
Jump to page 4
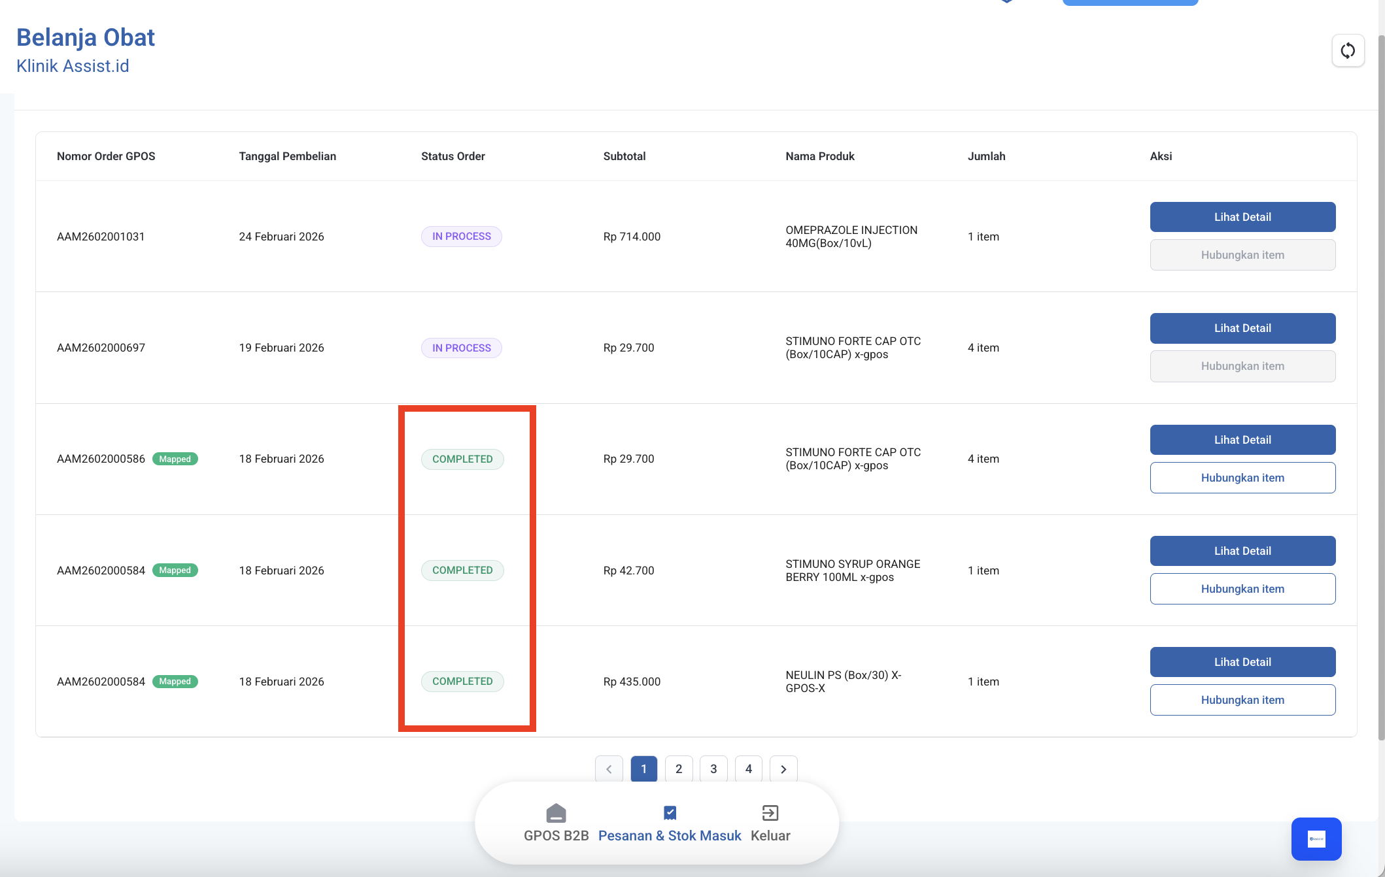[749, 769]
